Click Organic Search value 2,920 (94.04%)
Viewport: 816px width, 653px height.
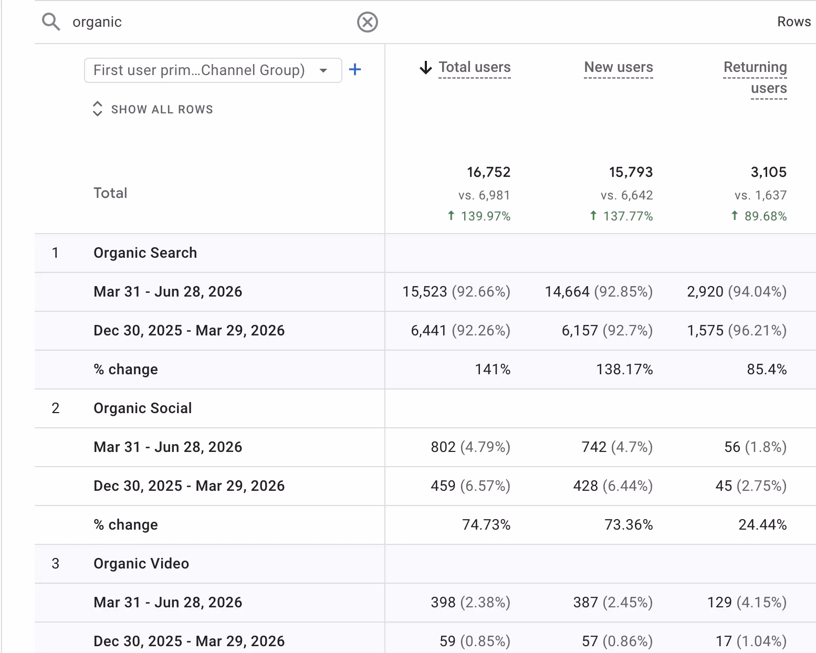tap(737, 292)
